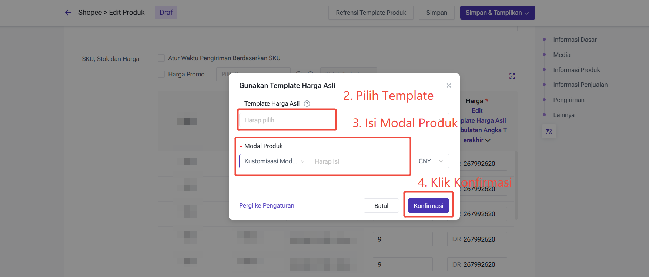649x277 pixels.
Task: Click the back arrow icon
Action: pyautogui.click(x=68, y=13)
